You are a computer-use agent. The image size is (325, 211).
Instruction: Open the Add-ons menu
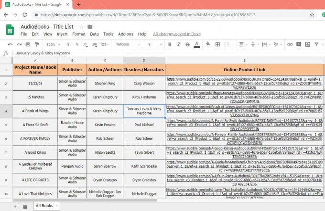point(126,34)
